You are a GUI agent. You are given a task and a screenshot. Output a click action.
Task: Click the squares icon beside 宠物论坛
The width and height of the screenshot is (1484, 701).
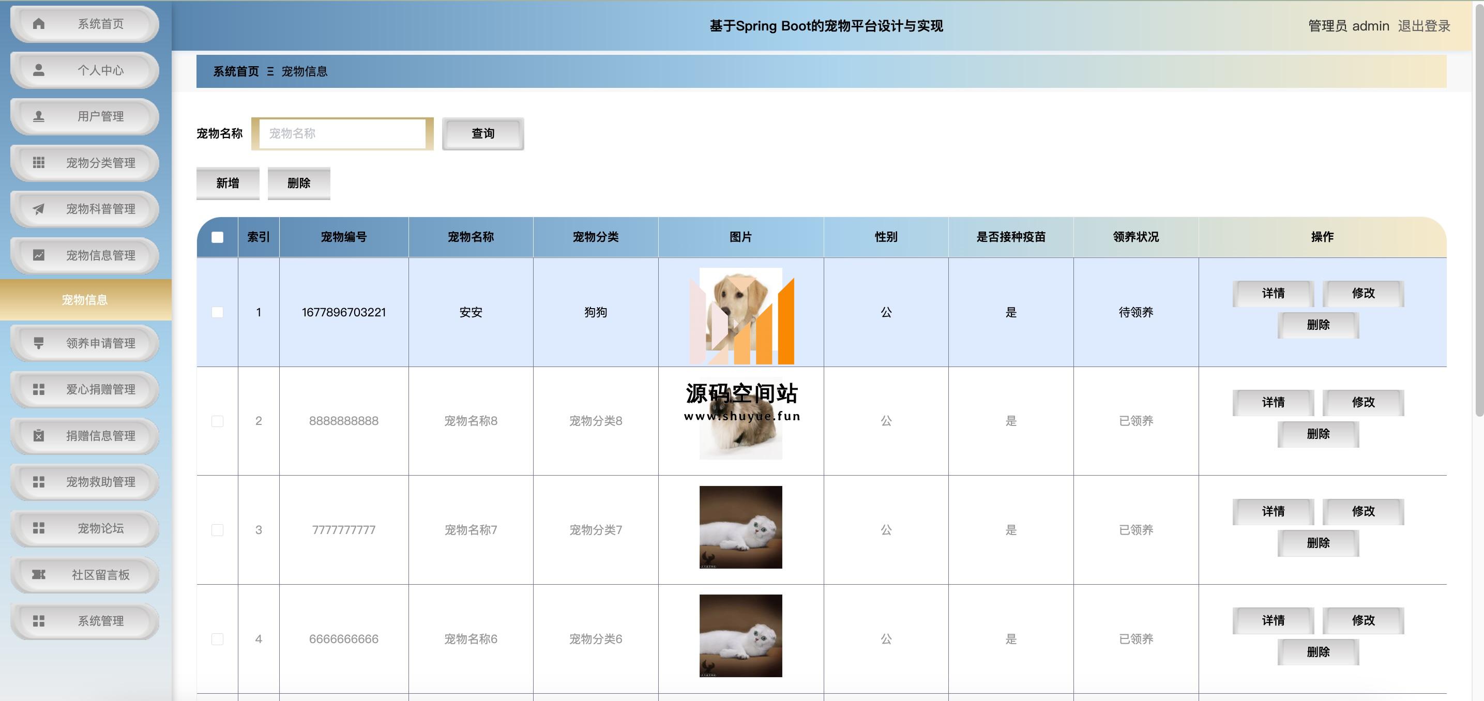tap(39, 528)
